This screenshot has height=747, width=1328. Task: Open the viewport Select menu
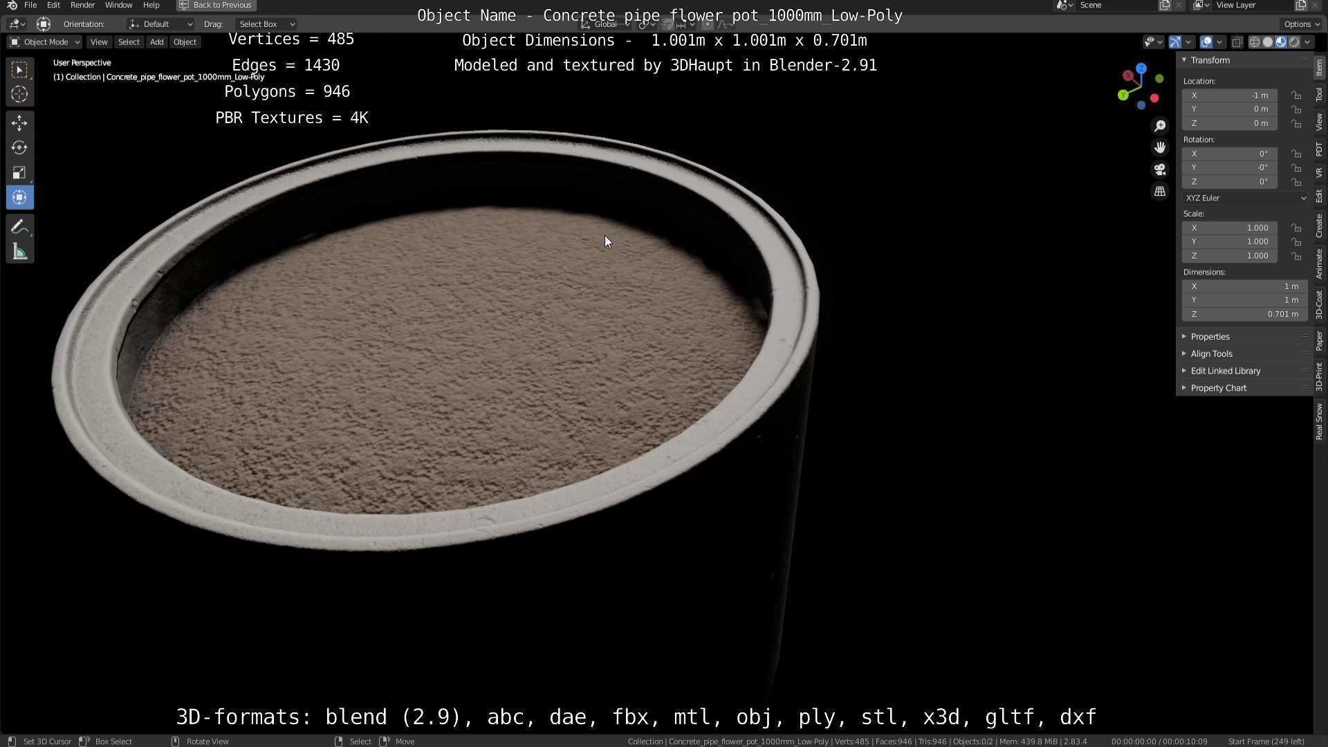pyautogui.click(x=129, y=42)
